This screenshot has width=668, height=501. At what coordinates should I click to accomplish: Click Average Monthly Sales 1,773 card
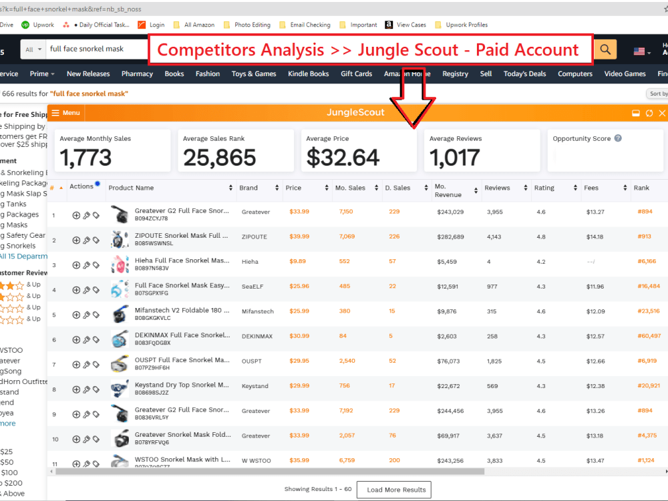(x=112, y=151)
